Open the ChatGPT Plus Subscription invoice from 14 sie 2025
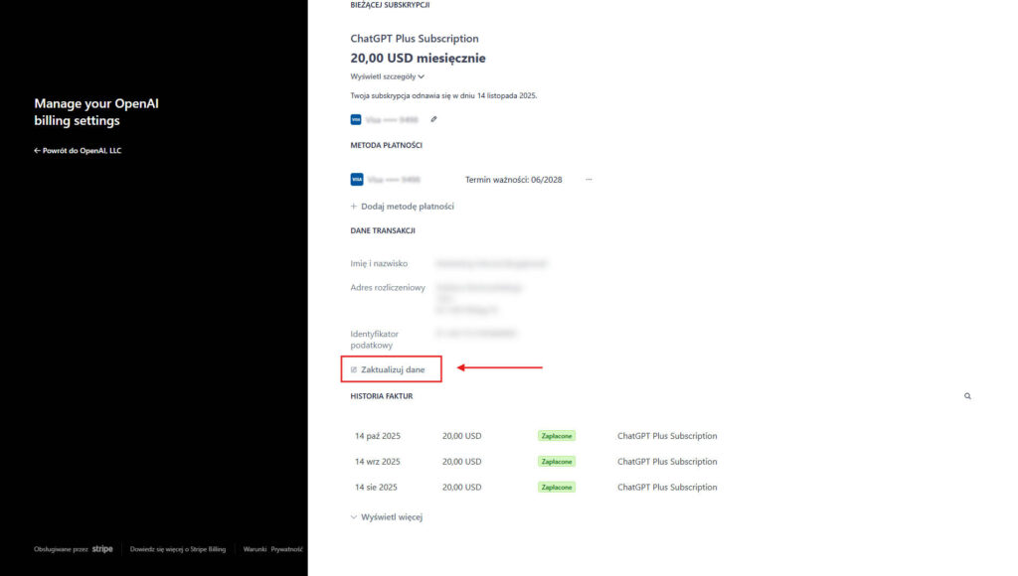 667,487
